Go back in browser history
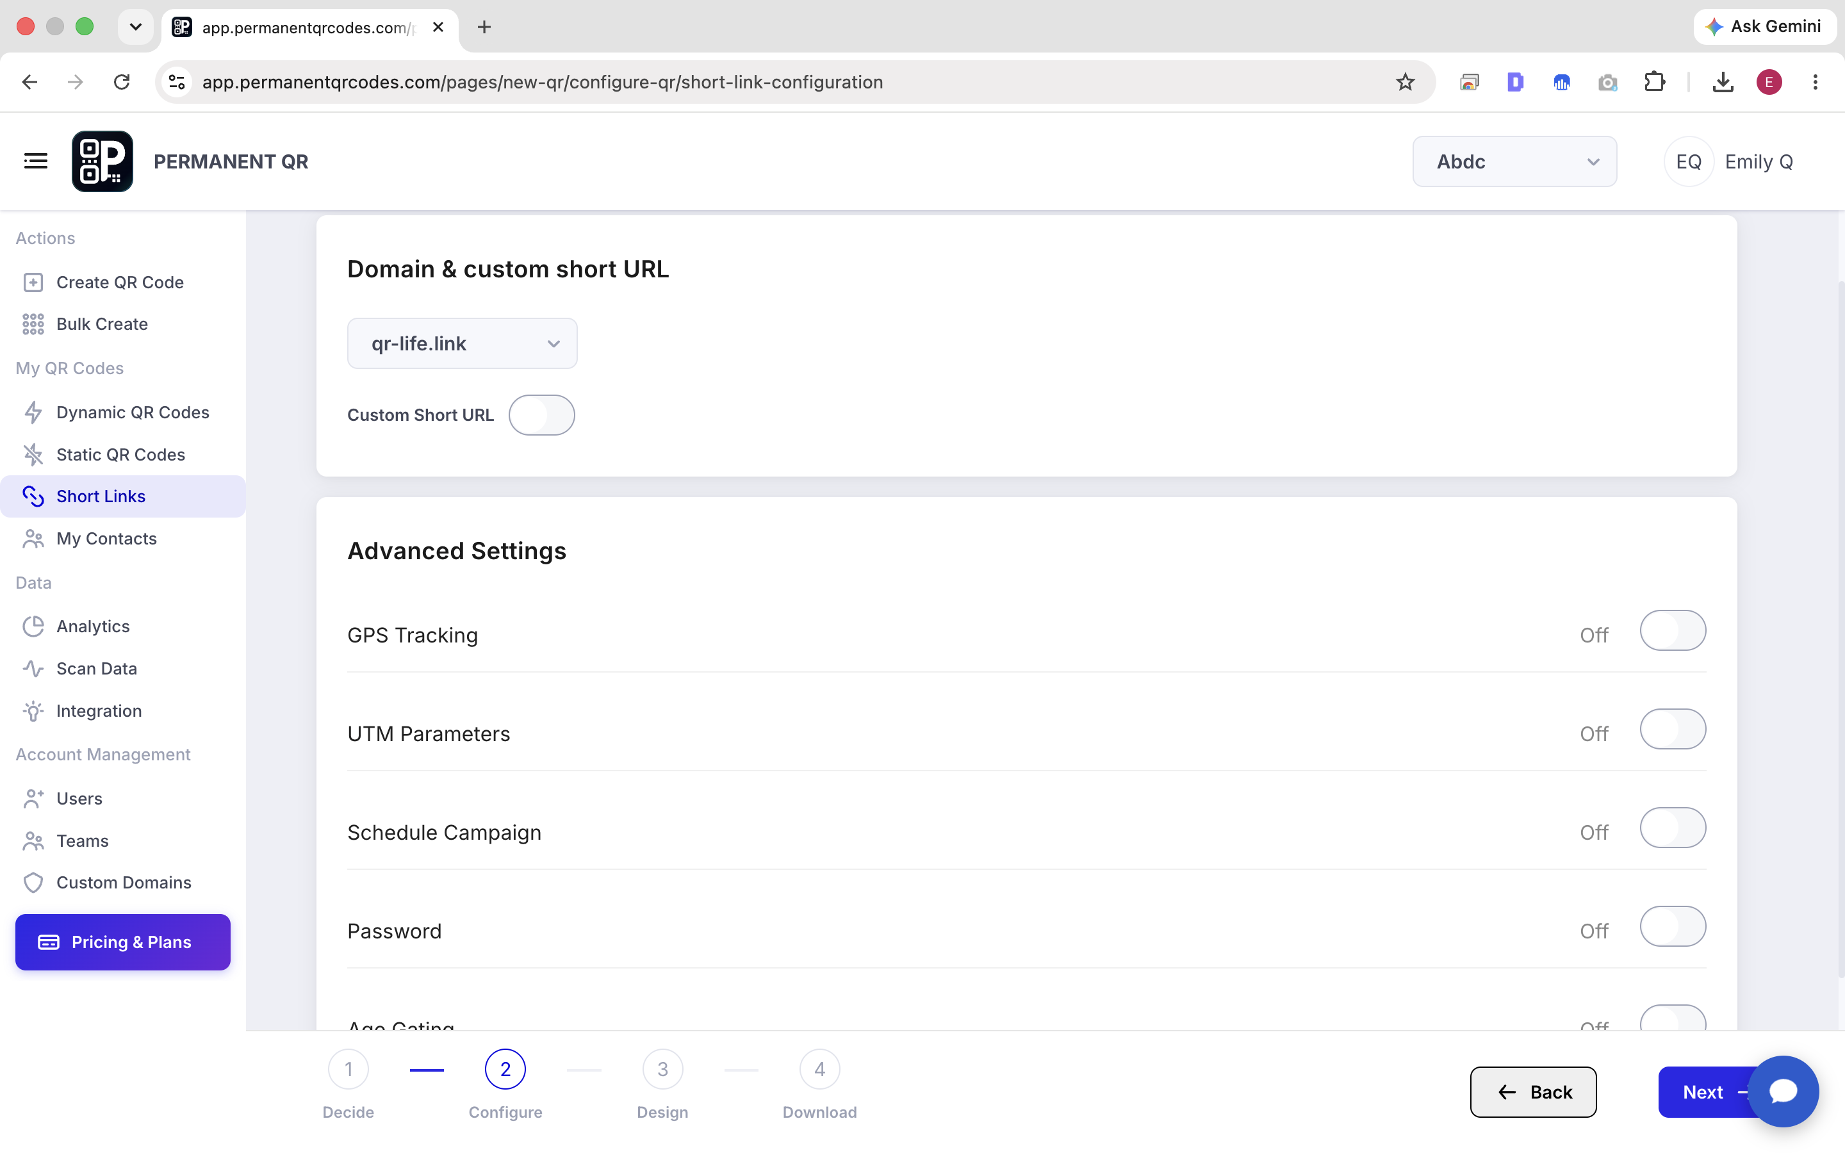This screenshot has width=1845, height=1153. coord(29,81)
